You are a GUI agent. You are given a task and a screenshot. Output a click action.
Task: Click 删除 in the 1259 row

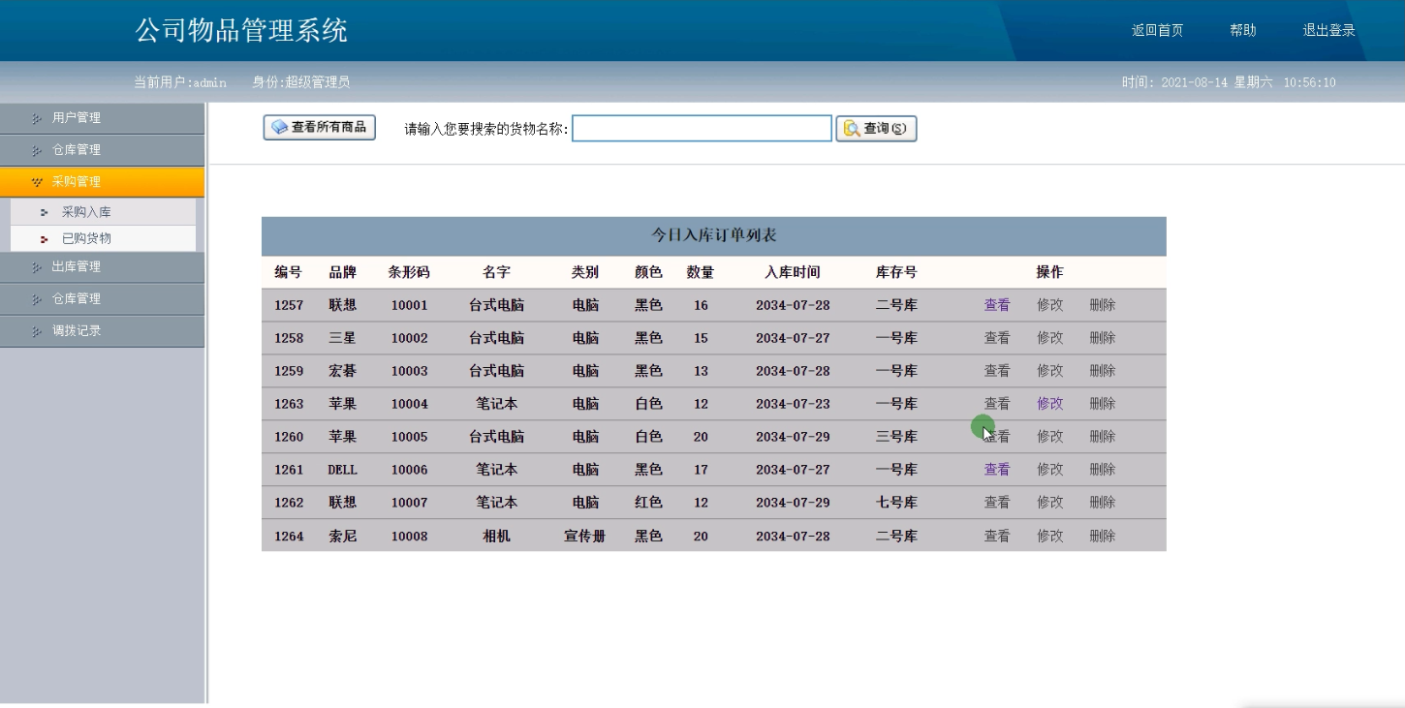[1102, 371]
